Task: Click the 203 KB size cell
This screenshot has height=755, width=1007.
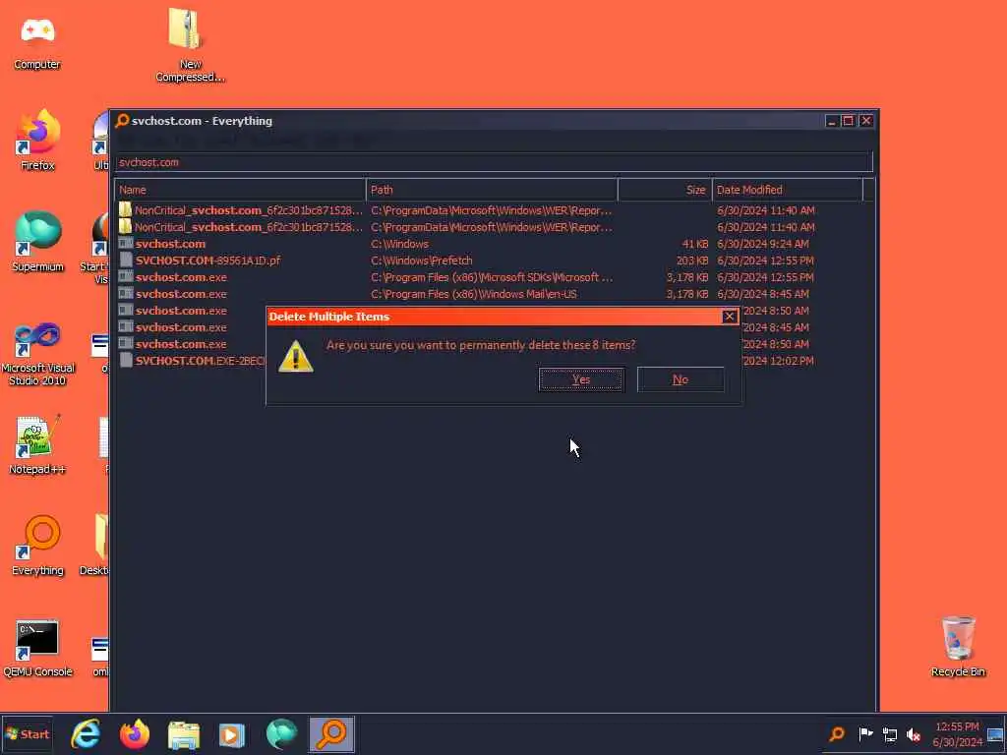Action: click(692, 261)
